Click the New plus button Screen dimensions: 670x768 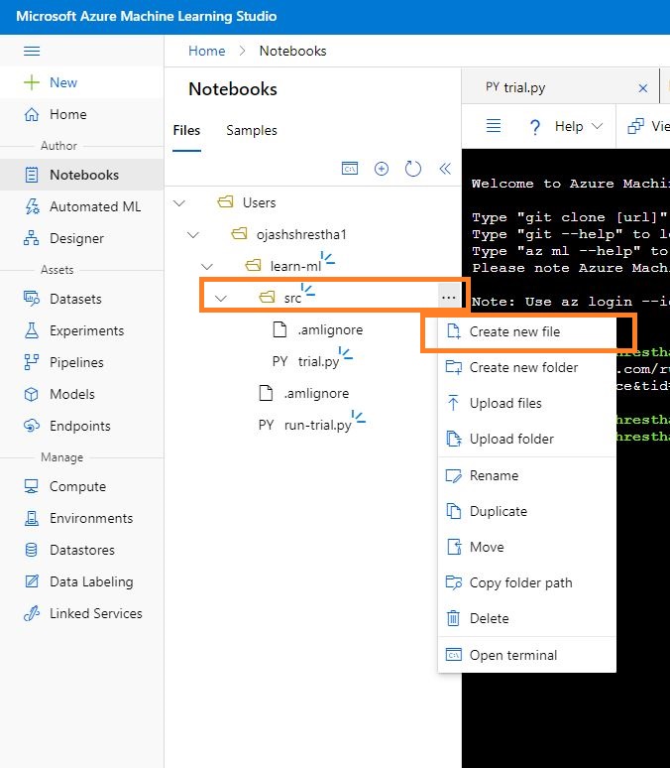(51, 82)
